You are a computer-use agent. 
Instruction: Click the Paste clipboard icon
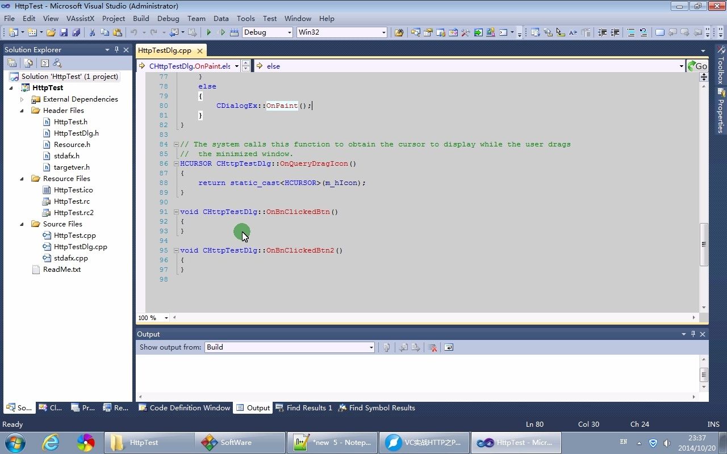pos(118,32)
